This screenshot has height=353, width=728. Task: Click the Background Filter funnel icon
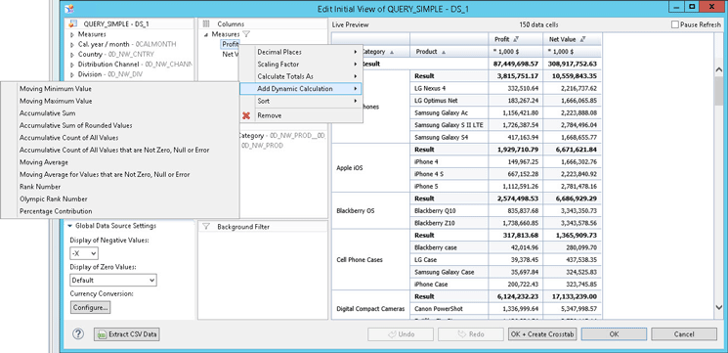point(206,227)
